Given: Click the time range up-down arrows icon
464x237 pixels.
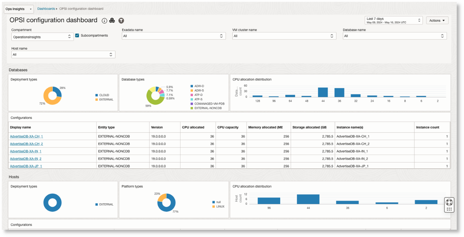Looking at the screenshot, I should coord(419,20).
